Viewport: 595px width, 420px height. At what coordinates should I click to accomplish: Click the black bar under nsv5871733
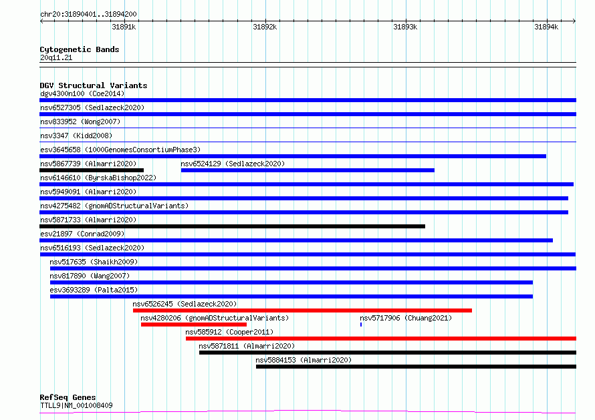click(x=232, y=226)
